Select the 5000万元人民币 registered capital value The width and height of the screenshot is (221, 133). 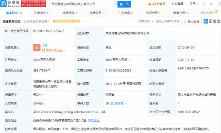tap(44, 60)
